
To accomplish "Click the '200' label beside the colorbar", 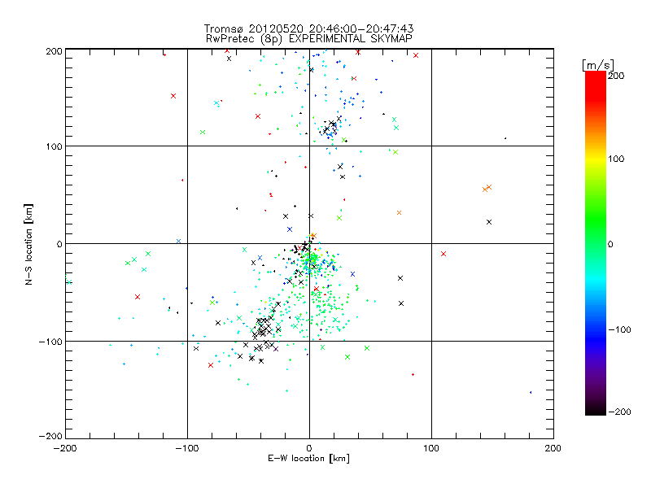I will (616, 76).
